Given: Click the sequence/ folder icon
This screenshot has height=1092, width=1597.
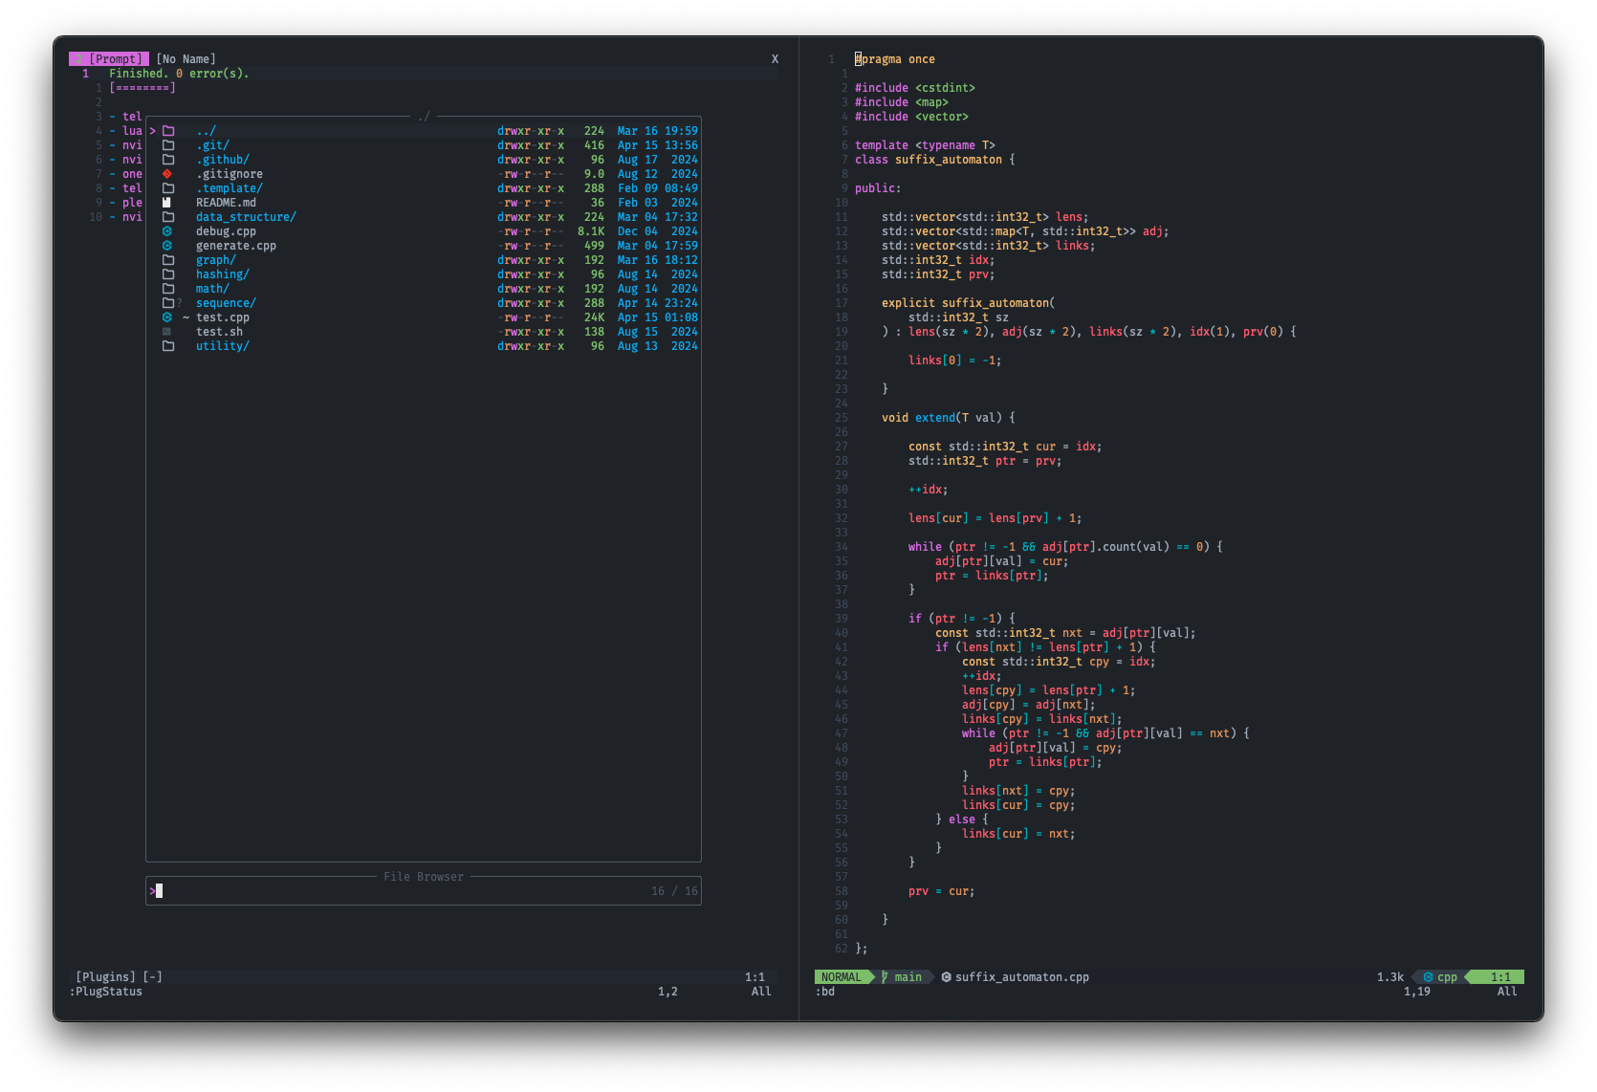Looking at the screenshot, I should 168,303.
